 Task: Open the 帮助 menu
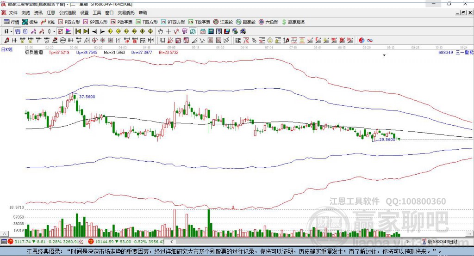[x=143, y=12]
